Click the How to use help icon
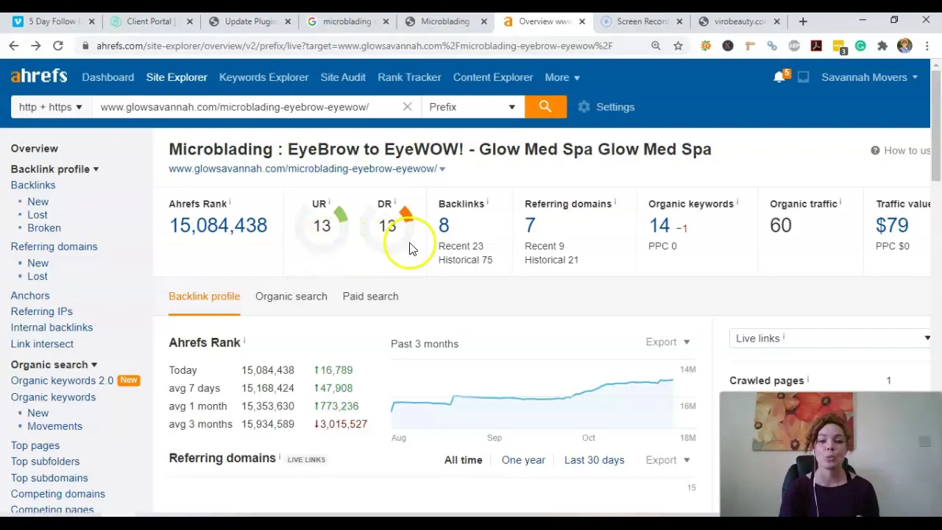Viewport: 942px width, 530px height. [875, 150]
